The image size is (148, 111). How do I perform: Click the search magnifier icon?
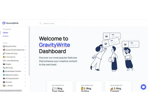(41, 23)
